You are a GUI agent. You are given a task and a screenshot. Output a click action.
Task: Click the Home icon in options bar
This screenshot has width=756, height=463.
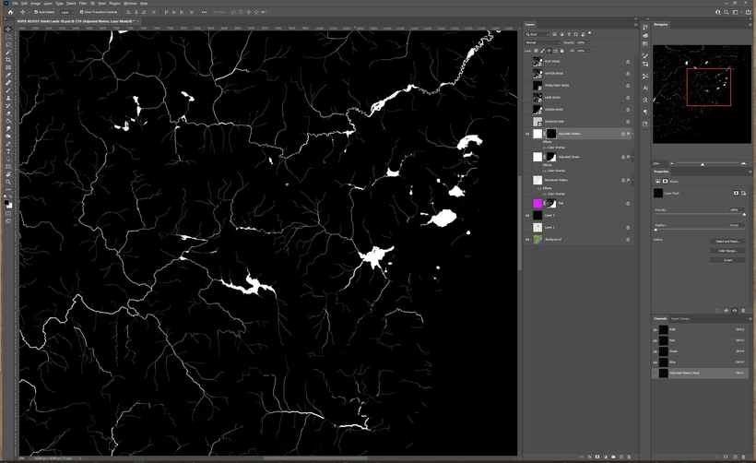tap(10, 12)
